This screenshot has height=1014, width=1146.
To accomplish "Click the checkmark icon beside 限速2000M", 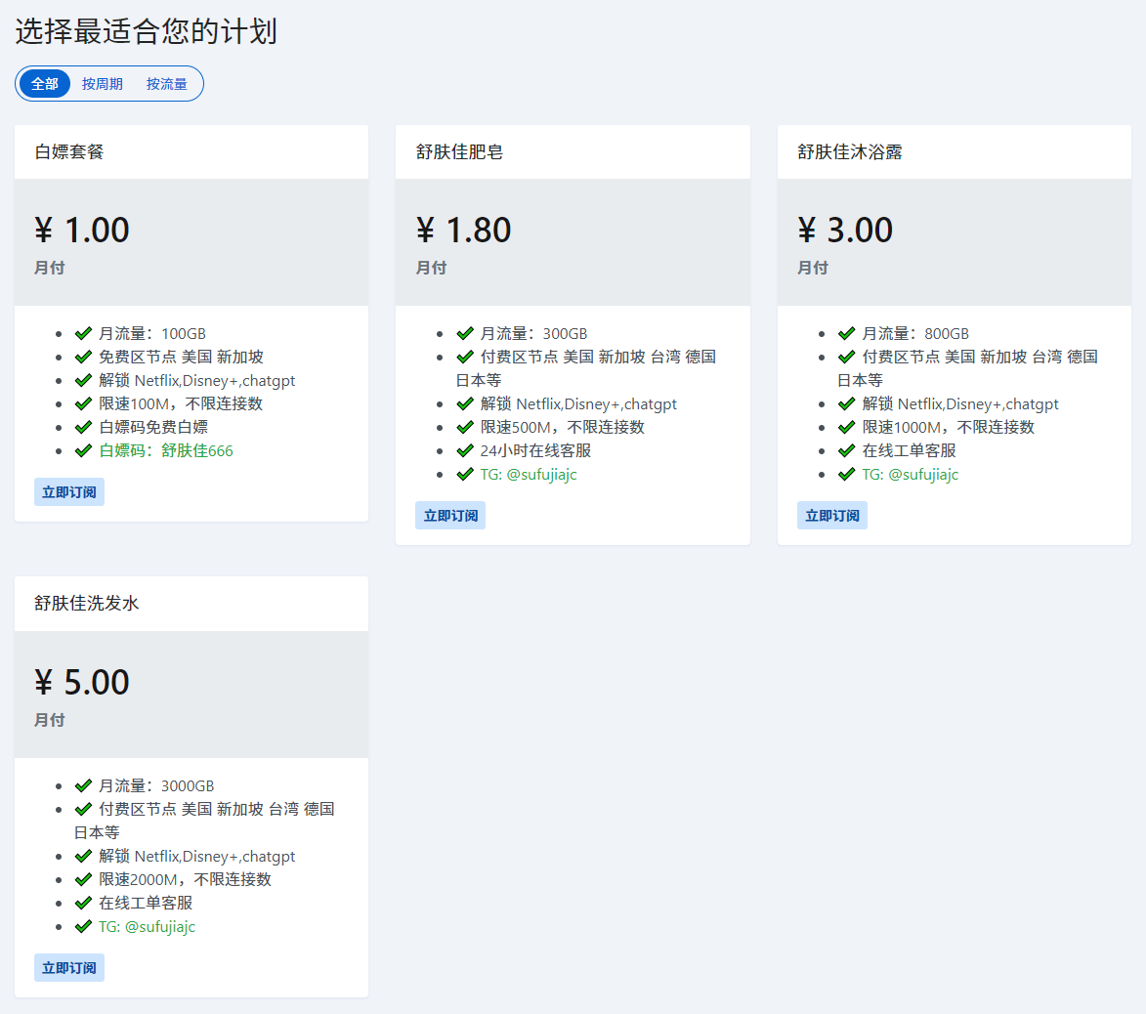I will click(x=83, y=880).
